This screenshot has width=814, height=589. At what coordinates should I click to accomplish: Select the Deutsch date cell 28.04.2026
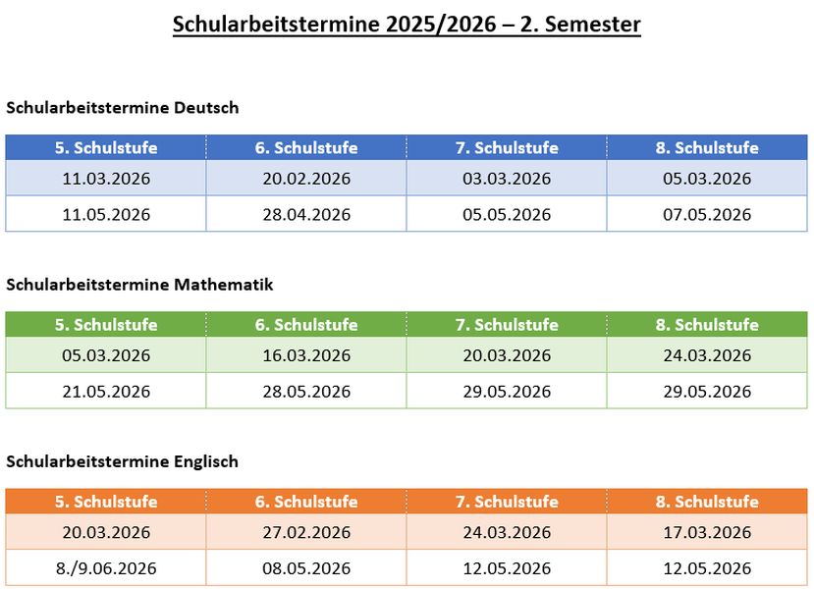point(306,214)
